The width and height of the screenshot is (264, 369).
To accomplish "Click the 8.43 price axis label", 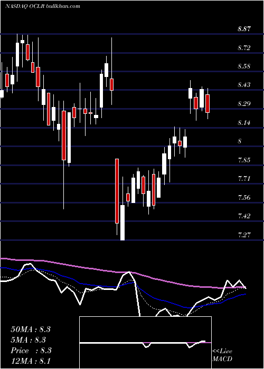I will 244,85.
